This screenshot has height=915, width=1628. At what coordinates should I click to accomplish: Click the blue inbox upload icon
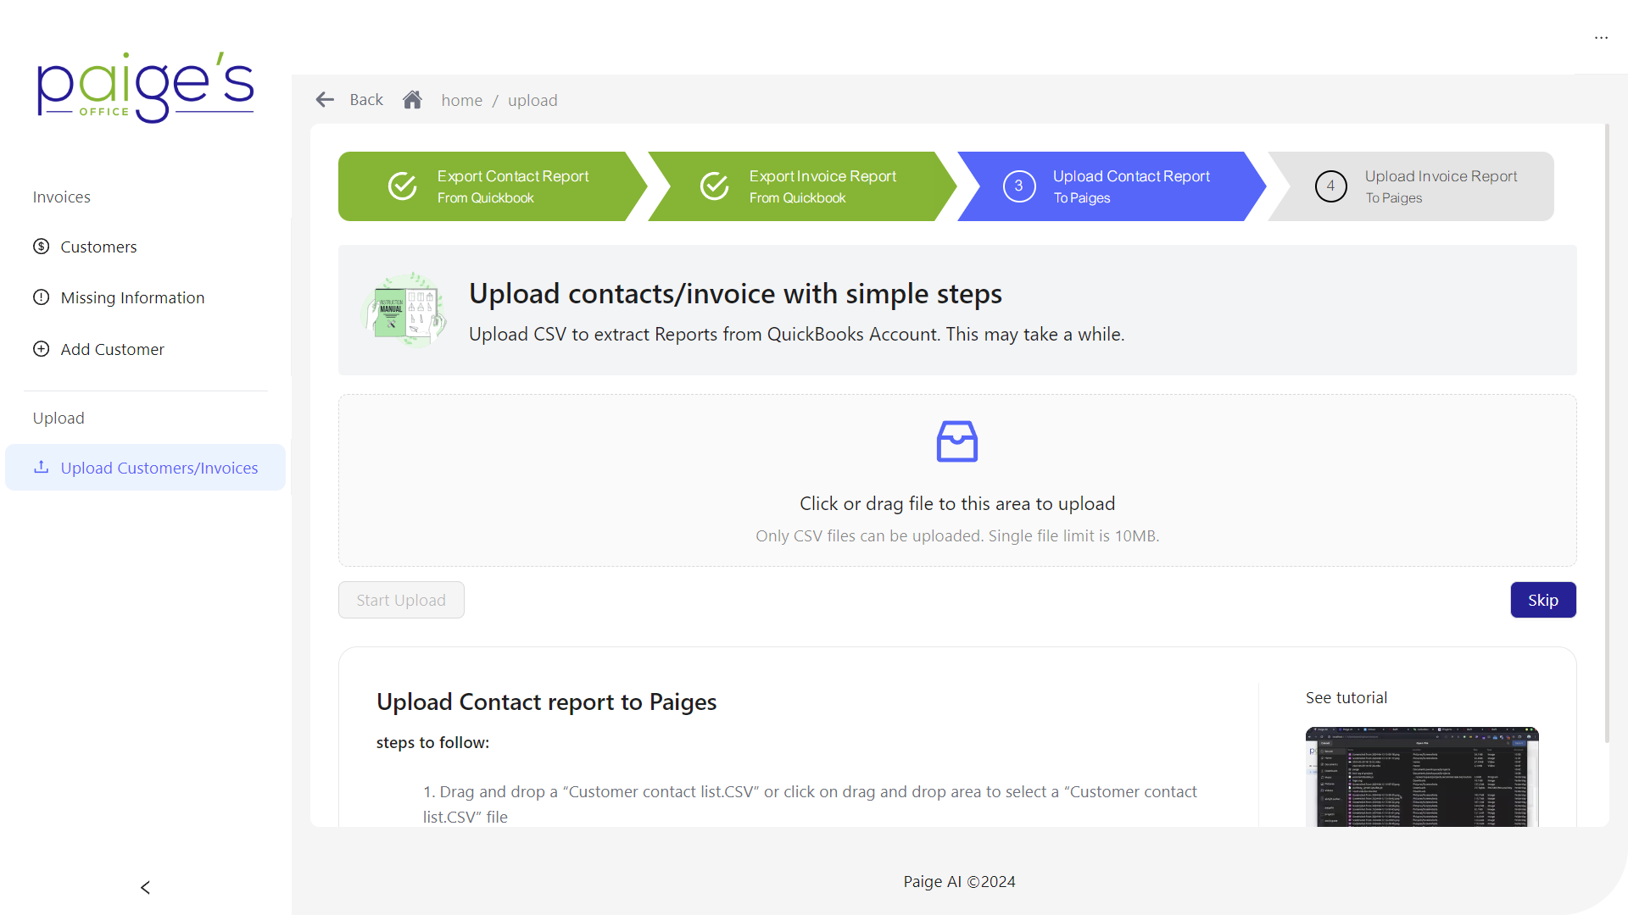click(x=956, y=441)
